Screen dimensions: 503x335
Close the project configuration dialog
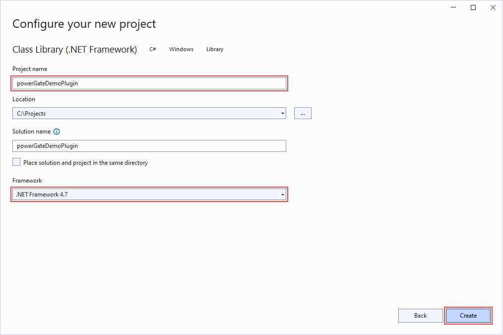click(493, 7)
